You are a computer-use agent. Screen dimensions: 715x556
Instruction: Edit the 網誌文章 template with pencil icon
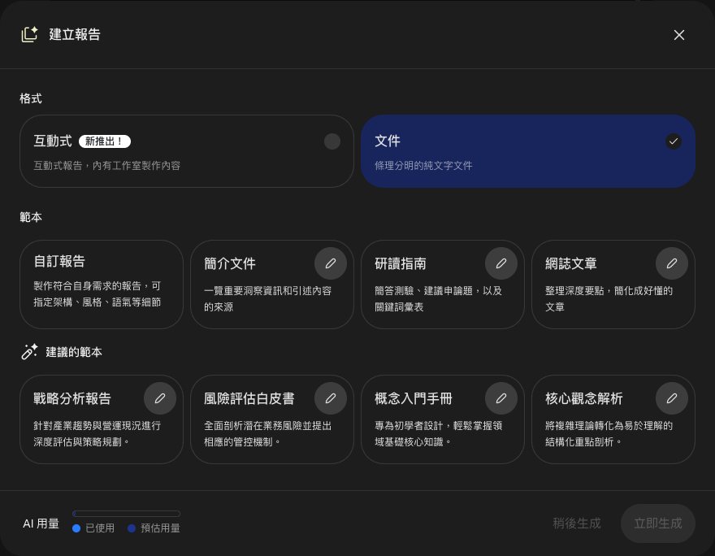[672, 263]
